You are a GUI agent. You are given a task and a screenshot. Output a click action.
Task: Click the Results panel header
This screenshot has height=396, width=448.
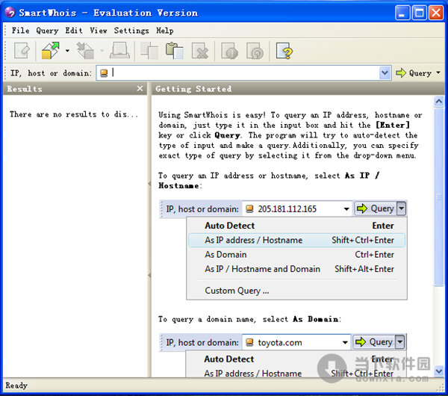(75, 89)
